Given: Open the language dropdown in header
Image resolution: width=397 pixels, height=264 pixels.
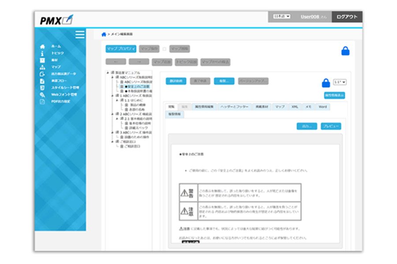Looking at the screenshot, I should click(x=282, y=17).
